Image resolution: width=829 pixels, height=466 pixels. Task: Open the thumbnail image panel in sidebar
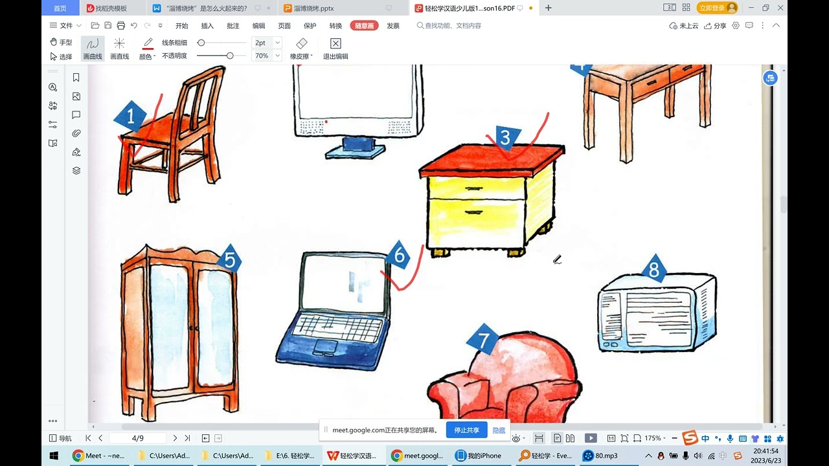76,96
